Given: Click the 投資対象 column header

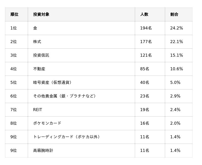Looking at the screenshot, I should tap(41, 14).
